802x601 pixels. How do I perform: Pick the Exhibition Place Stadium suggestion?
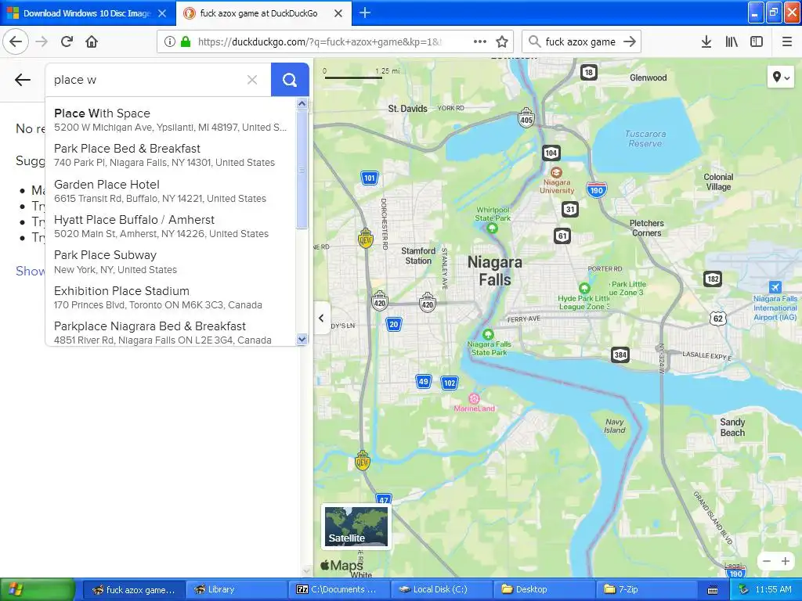(171, 297)
